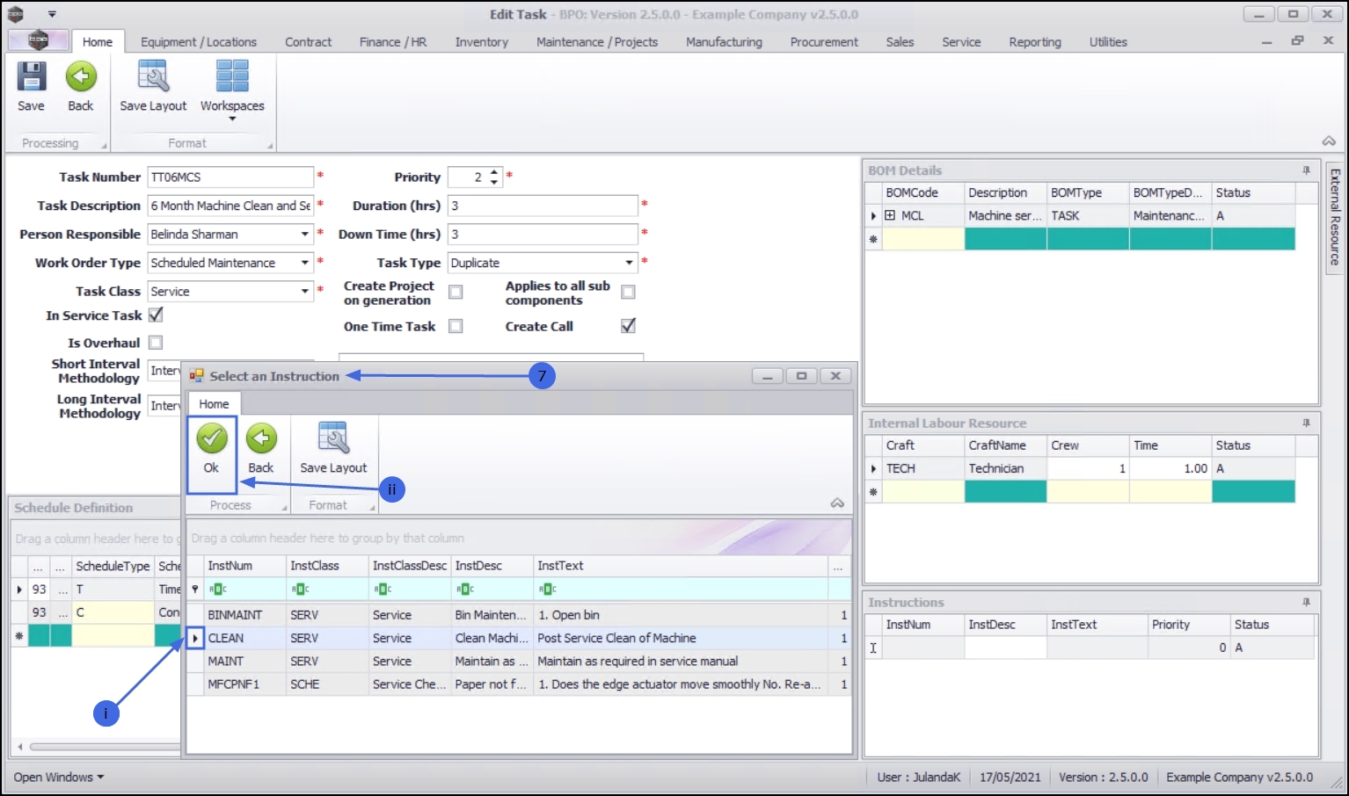This screenshot has width=1349, height=796.
Task: Enable Create Project on generation checkbox
Action: [456, 292]
